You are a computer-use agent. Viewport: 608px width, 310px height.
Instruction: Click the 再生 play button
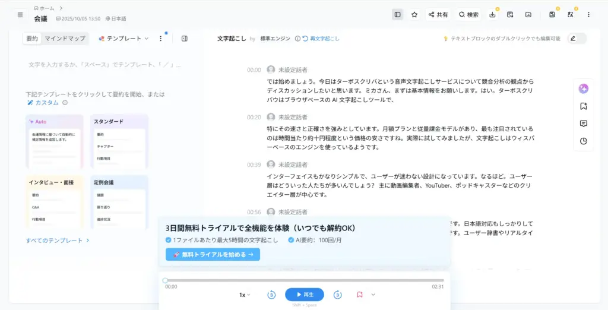[x=305, y=295]
